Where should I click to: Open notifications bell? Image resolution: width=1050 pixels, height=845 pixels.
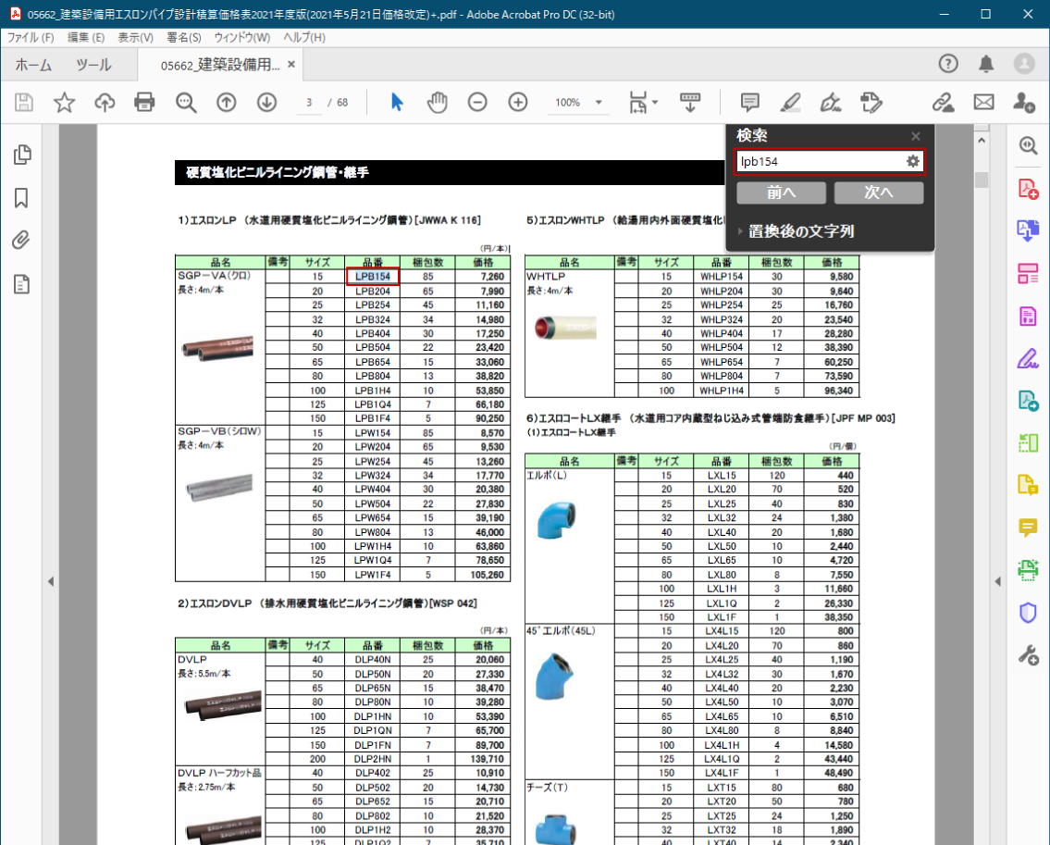pos(986,64)
